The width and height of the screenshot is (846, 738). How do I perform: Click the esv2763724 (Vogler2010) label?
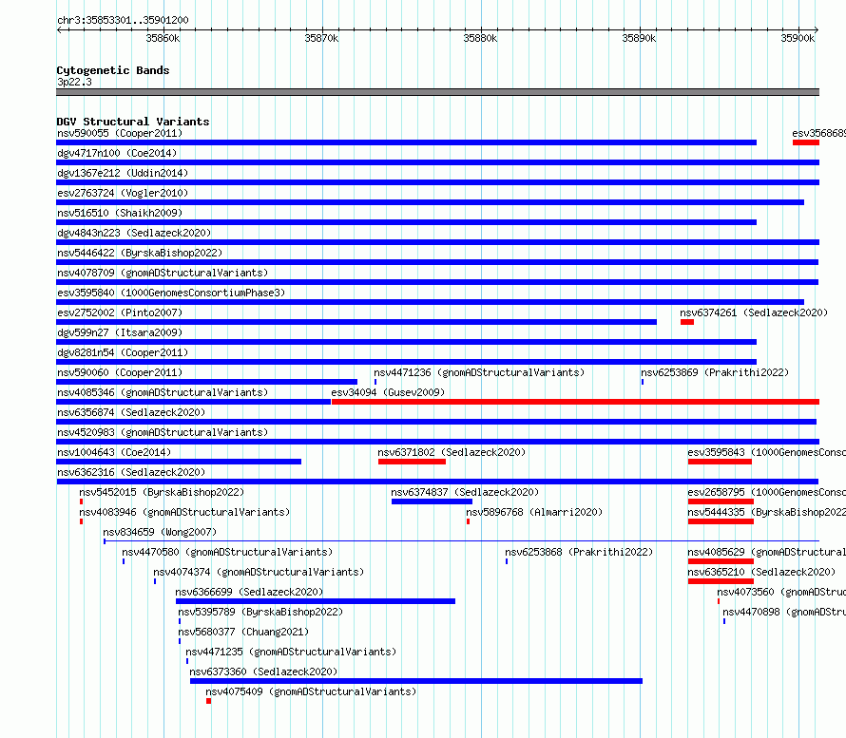tap(123, 193)
